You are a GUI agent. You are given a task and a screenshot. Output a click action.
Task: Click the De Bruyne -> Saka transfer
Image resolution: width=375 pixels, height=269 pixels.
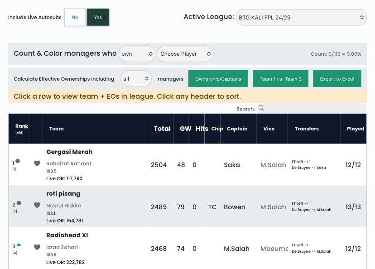click(x=309, y=168)
